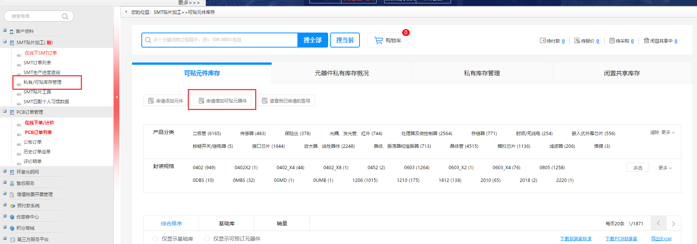Click the shopping cart icon

pyautogui.click(x=379, y=40)
